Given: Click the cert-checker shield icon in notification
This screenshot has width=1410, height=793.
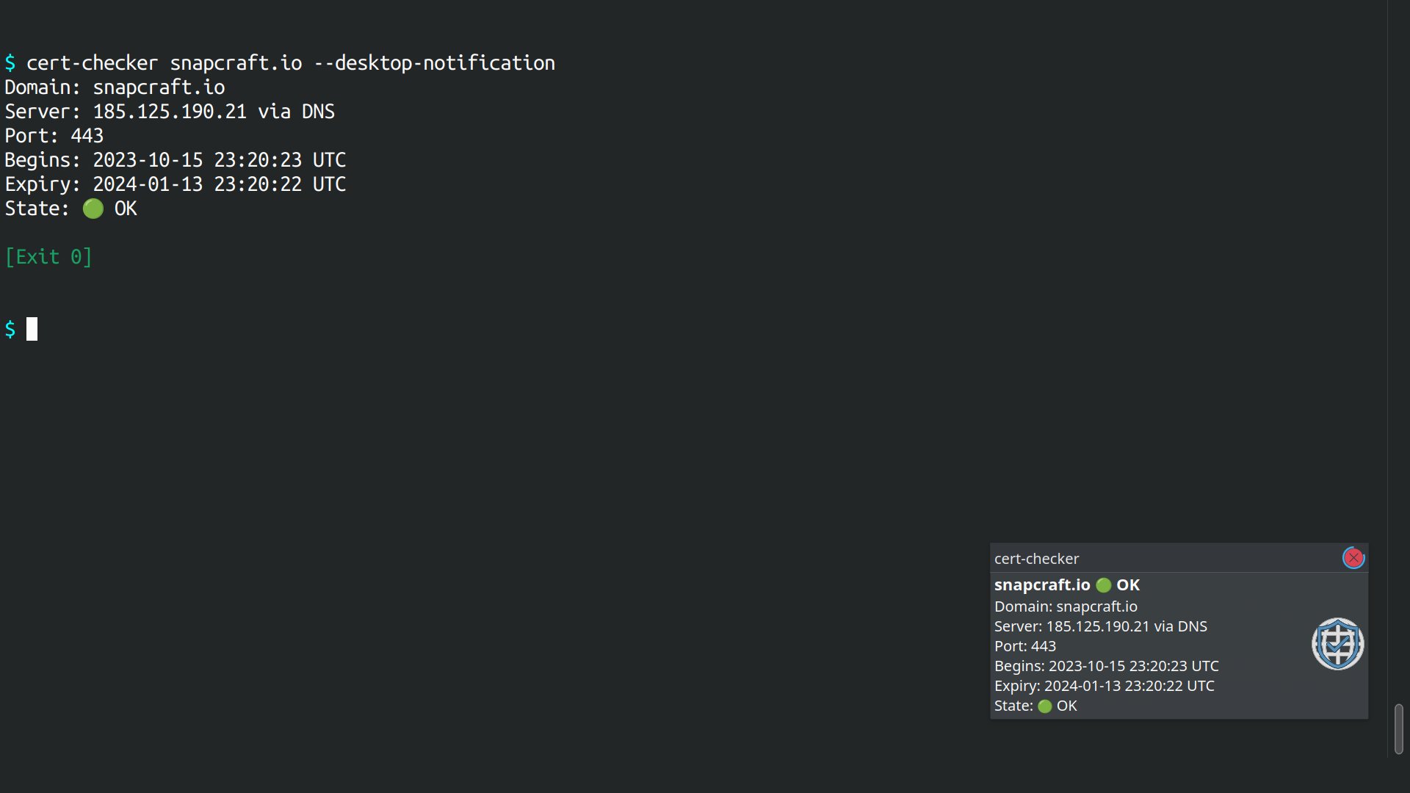Looking at the screenshot, I should 1337,643.
